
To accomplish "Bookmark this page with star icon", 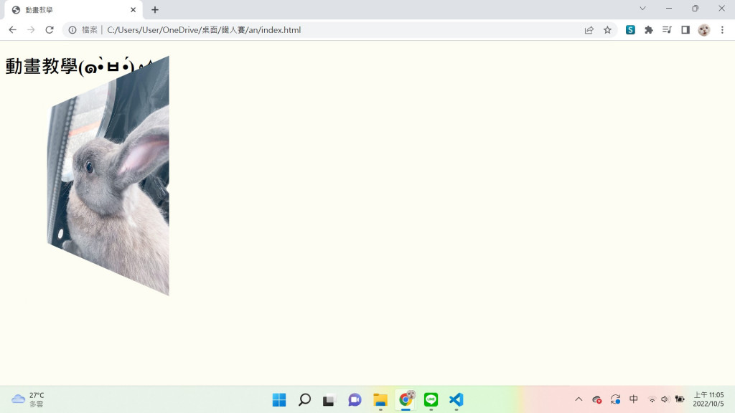I will pyautogui.click(x=607, y=30).
